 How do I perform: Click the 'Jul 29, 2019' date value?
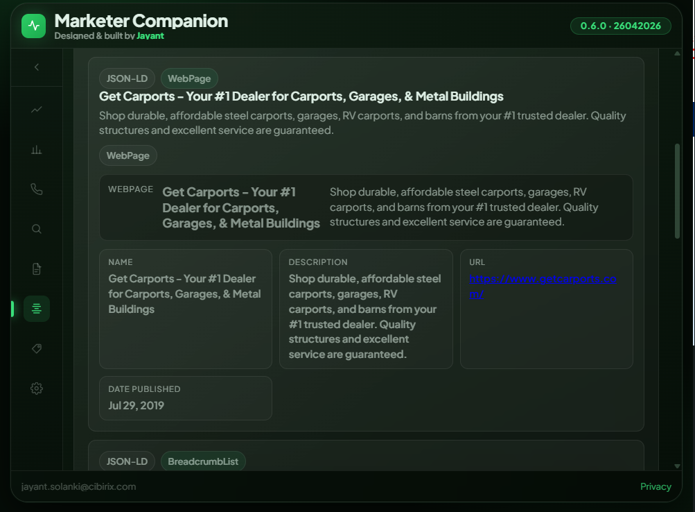136,406
